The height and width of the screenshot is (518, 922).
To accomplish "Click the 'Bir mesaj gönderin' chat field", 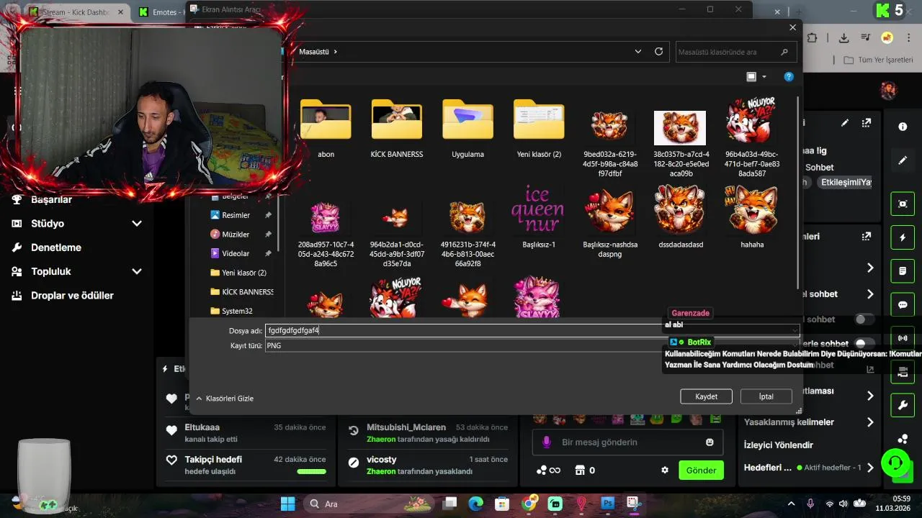I will (627, 442).
